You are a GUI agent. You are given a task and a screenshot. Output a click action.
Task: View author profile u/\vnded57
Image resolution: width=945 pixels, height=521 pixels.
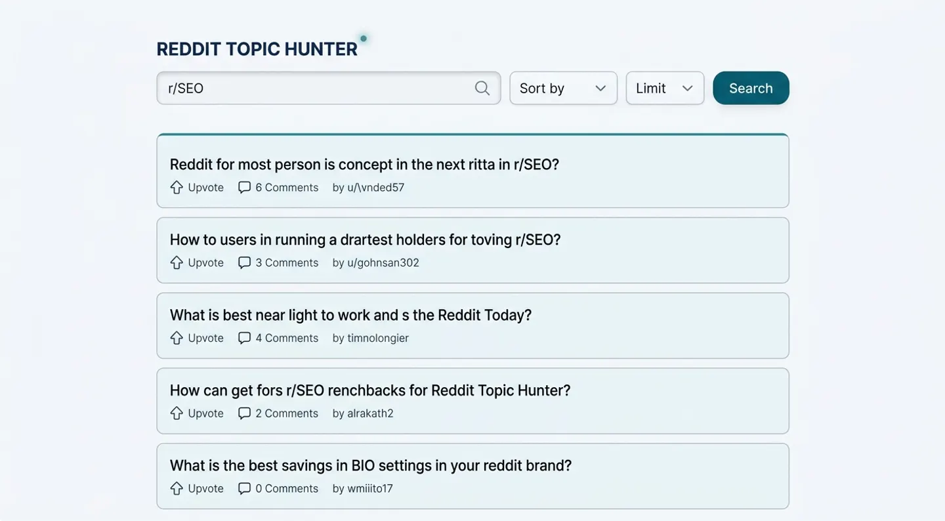point(375,187)
